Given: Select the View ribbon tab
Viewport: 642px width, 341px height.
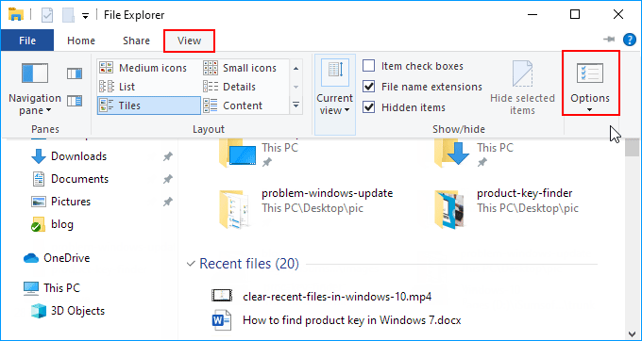Looking at the screenshot, I should [x=189, y=41].
